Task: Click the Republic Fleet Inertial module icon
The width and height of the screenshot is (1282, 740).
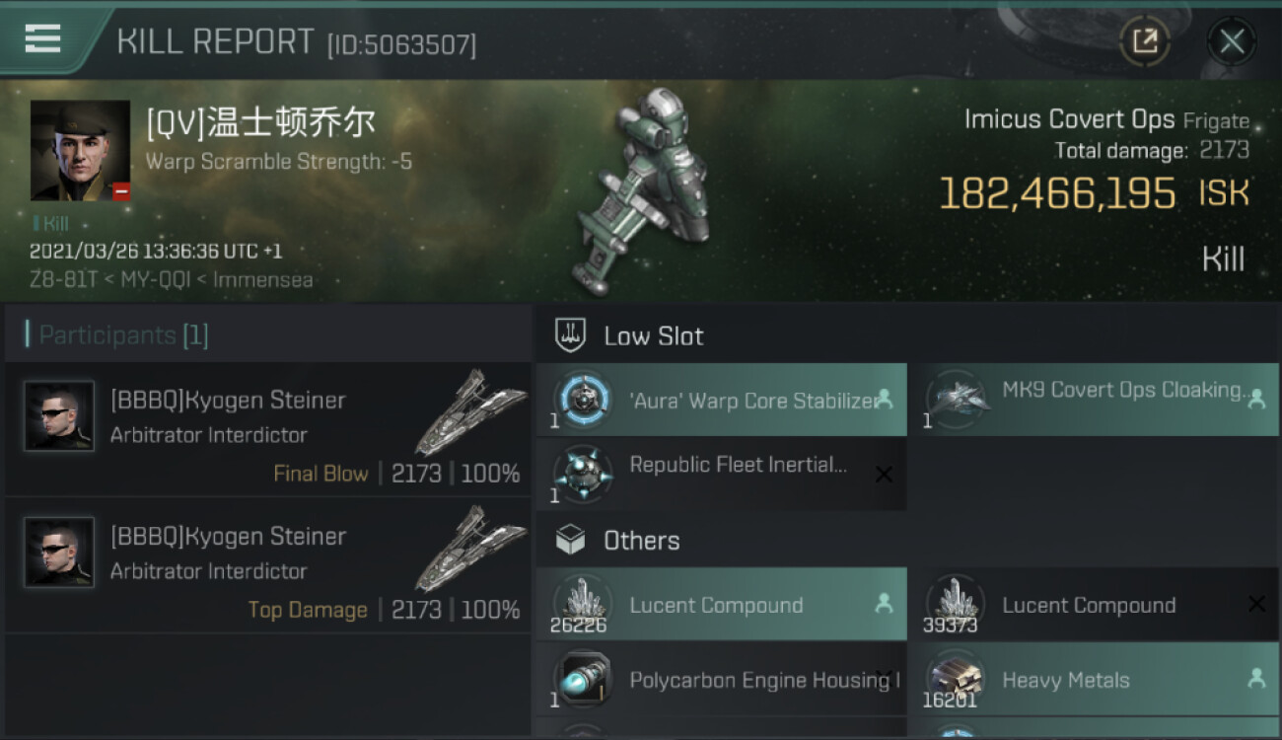Action: pyautogui.click(x=583, y=474)
